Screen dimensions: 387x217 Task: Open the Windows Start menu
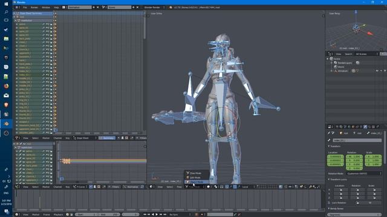(6, 4)
